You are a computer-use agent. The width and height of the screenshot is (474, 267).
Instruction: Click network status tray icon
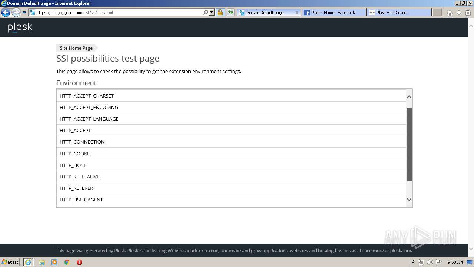(421, 262)
